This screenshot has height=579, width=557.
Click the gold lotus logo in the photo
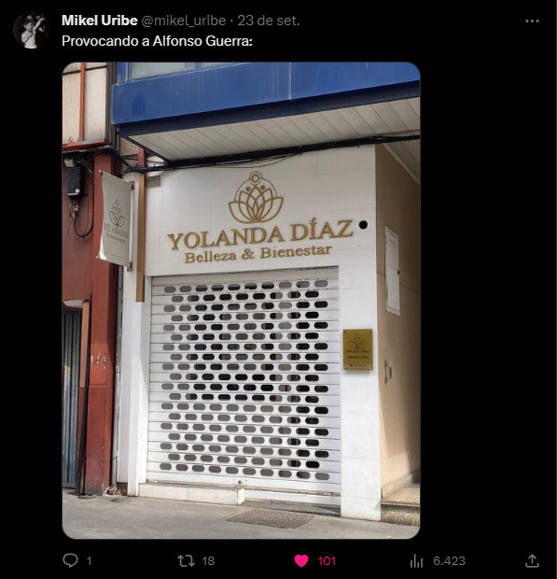click(x=256, y=198)
